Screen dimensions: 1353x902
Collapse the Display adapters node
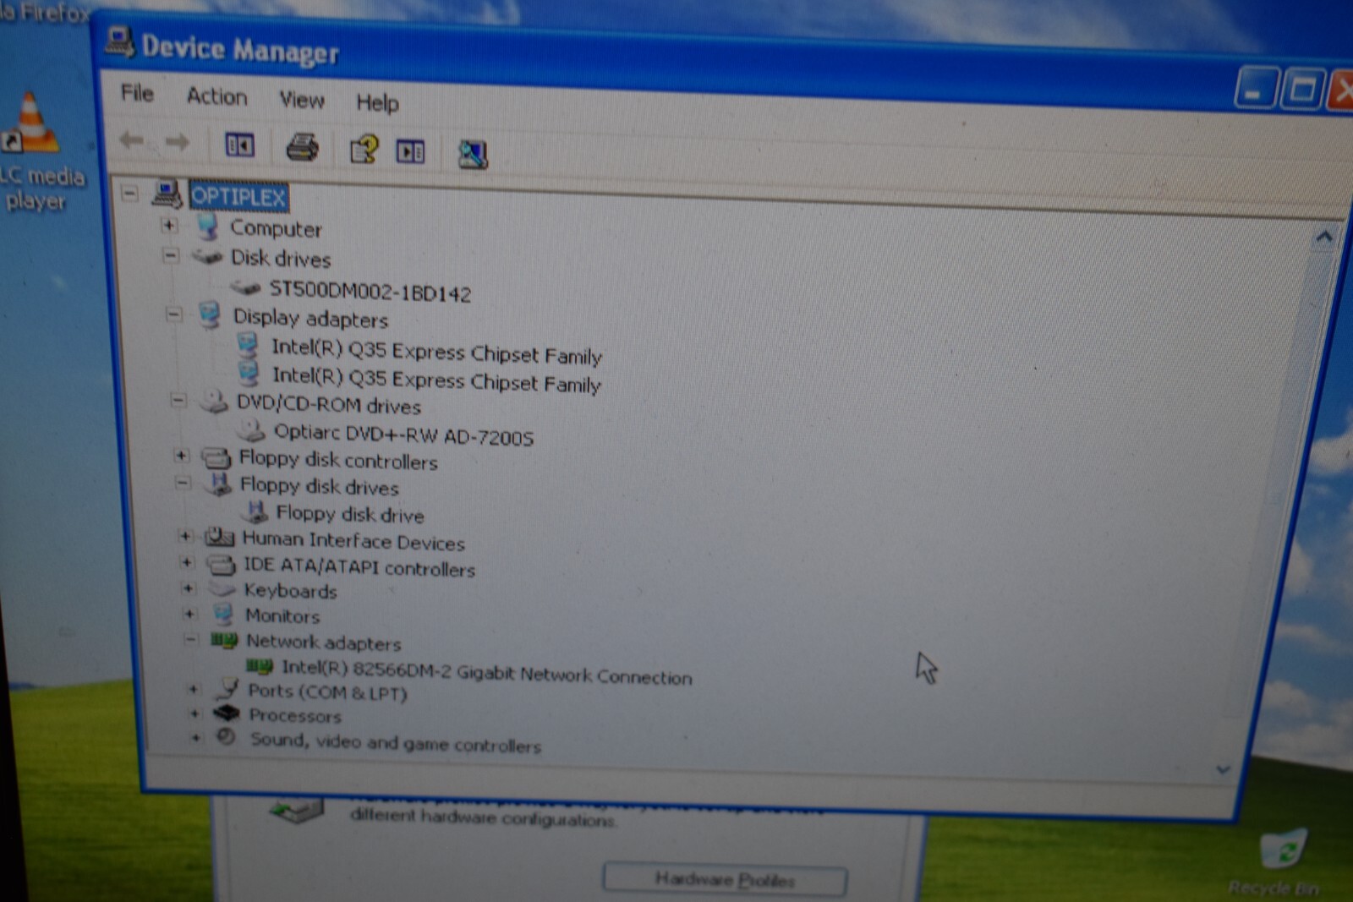pyautogui.click(x=173, y=314)
